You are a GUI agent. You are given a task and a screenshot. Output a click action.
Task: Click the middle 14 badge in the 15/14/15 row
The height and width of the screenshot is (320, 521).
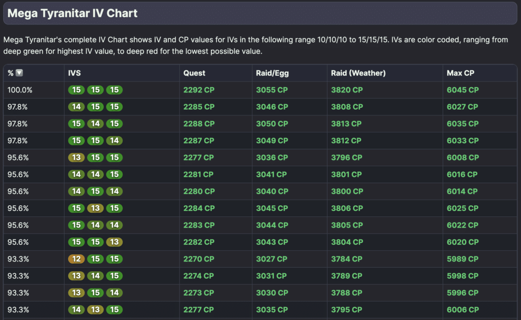(96, 124)
